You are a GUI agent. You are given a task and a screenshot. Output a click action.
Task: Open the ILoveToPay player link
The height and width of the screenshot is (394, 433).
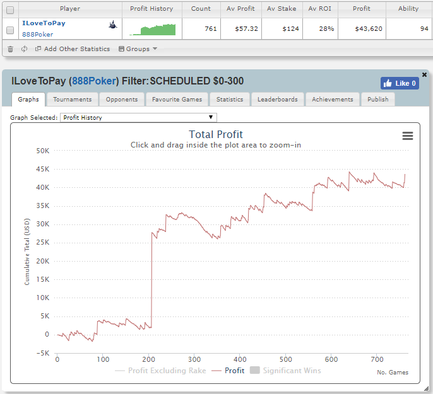pyautogui.click(x=44, y=23)
